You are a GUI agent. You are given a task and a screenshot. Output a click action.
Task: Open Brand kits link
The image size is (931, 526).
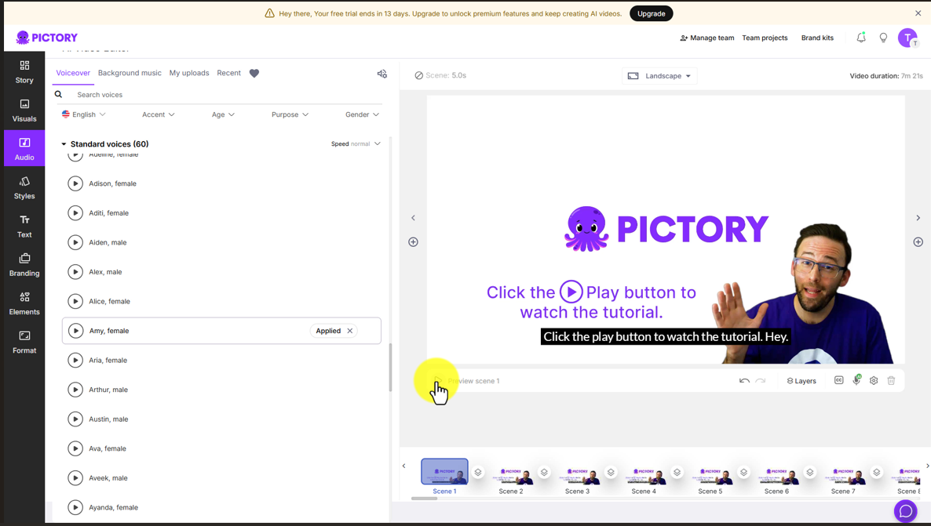click(817, 38)
